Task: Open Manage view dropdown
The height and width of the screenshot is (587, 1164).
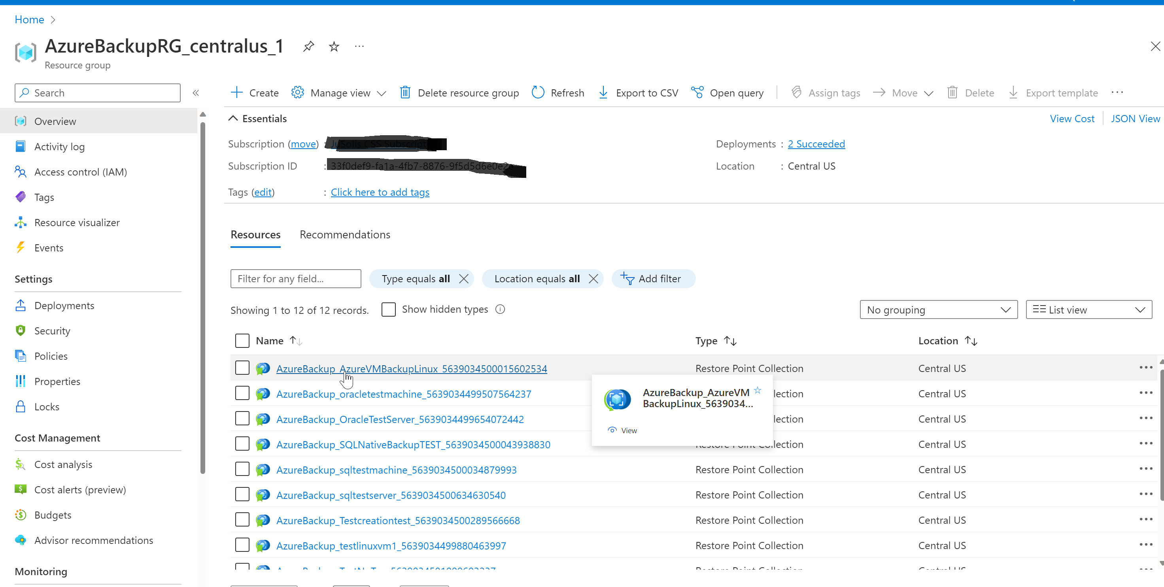Action: [338, 92]
